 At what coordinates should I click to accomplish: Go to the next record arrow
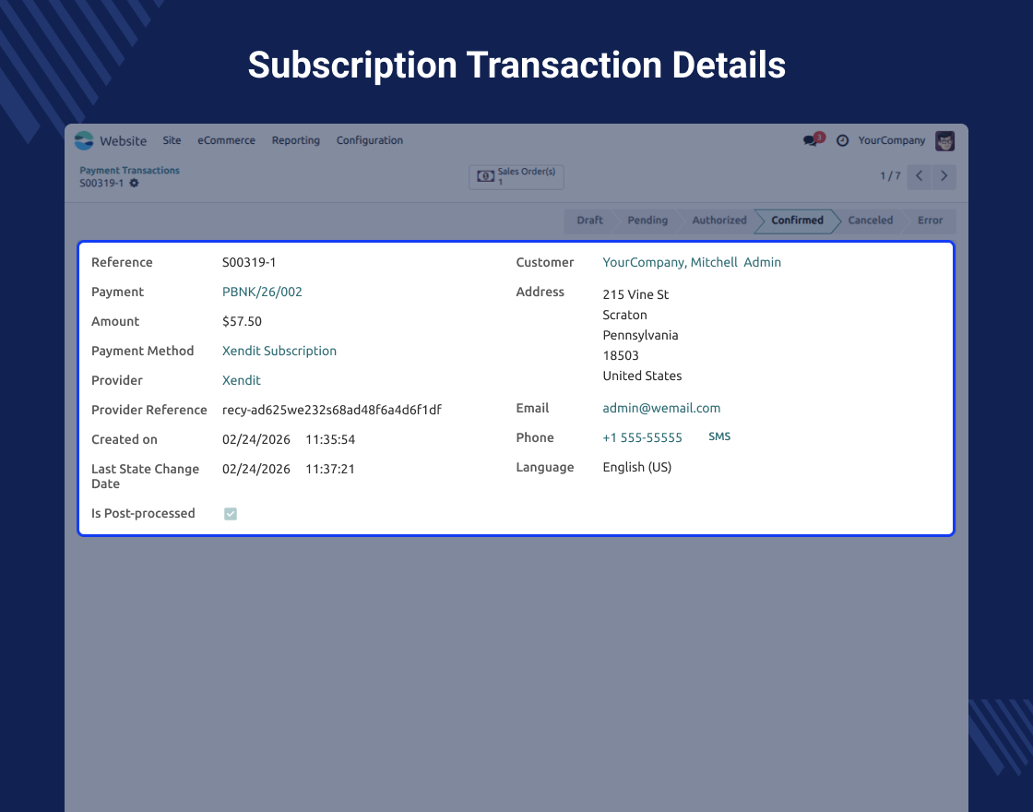click(944, 176)
